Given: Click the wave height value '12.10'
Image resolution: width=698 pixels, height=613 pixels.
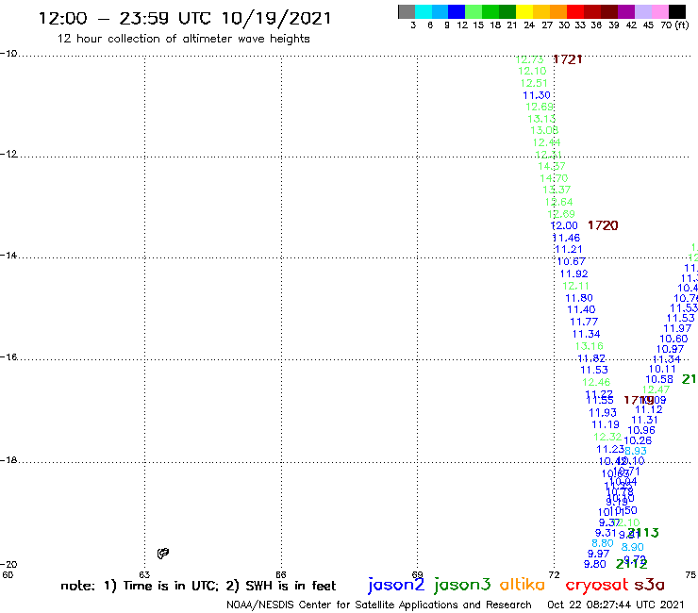Looking at the screenshot, I should tap(532, 72).
